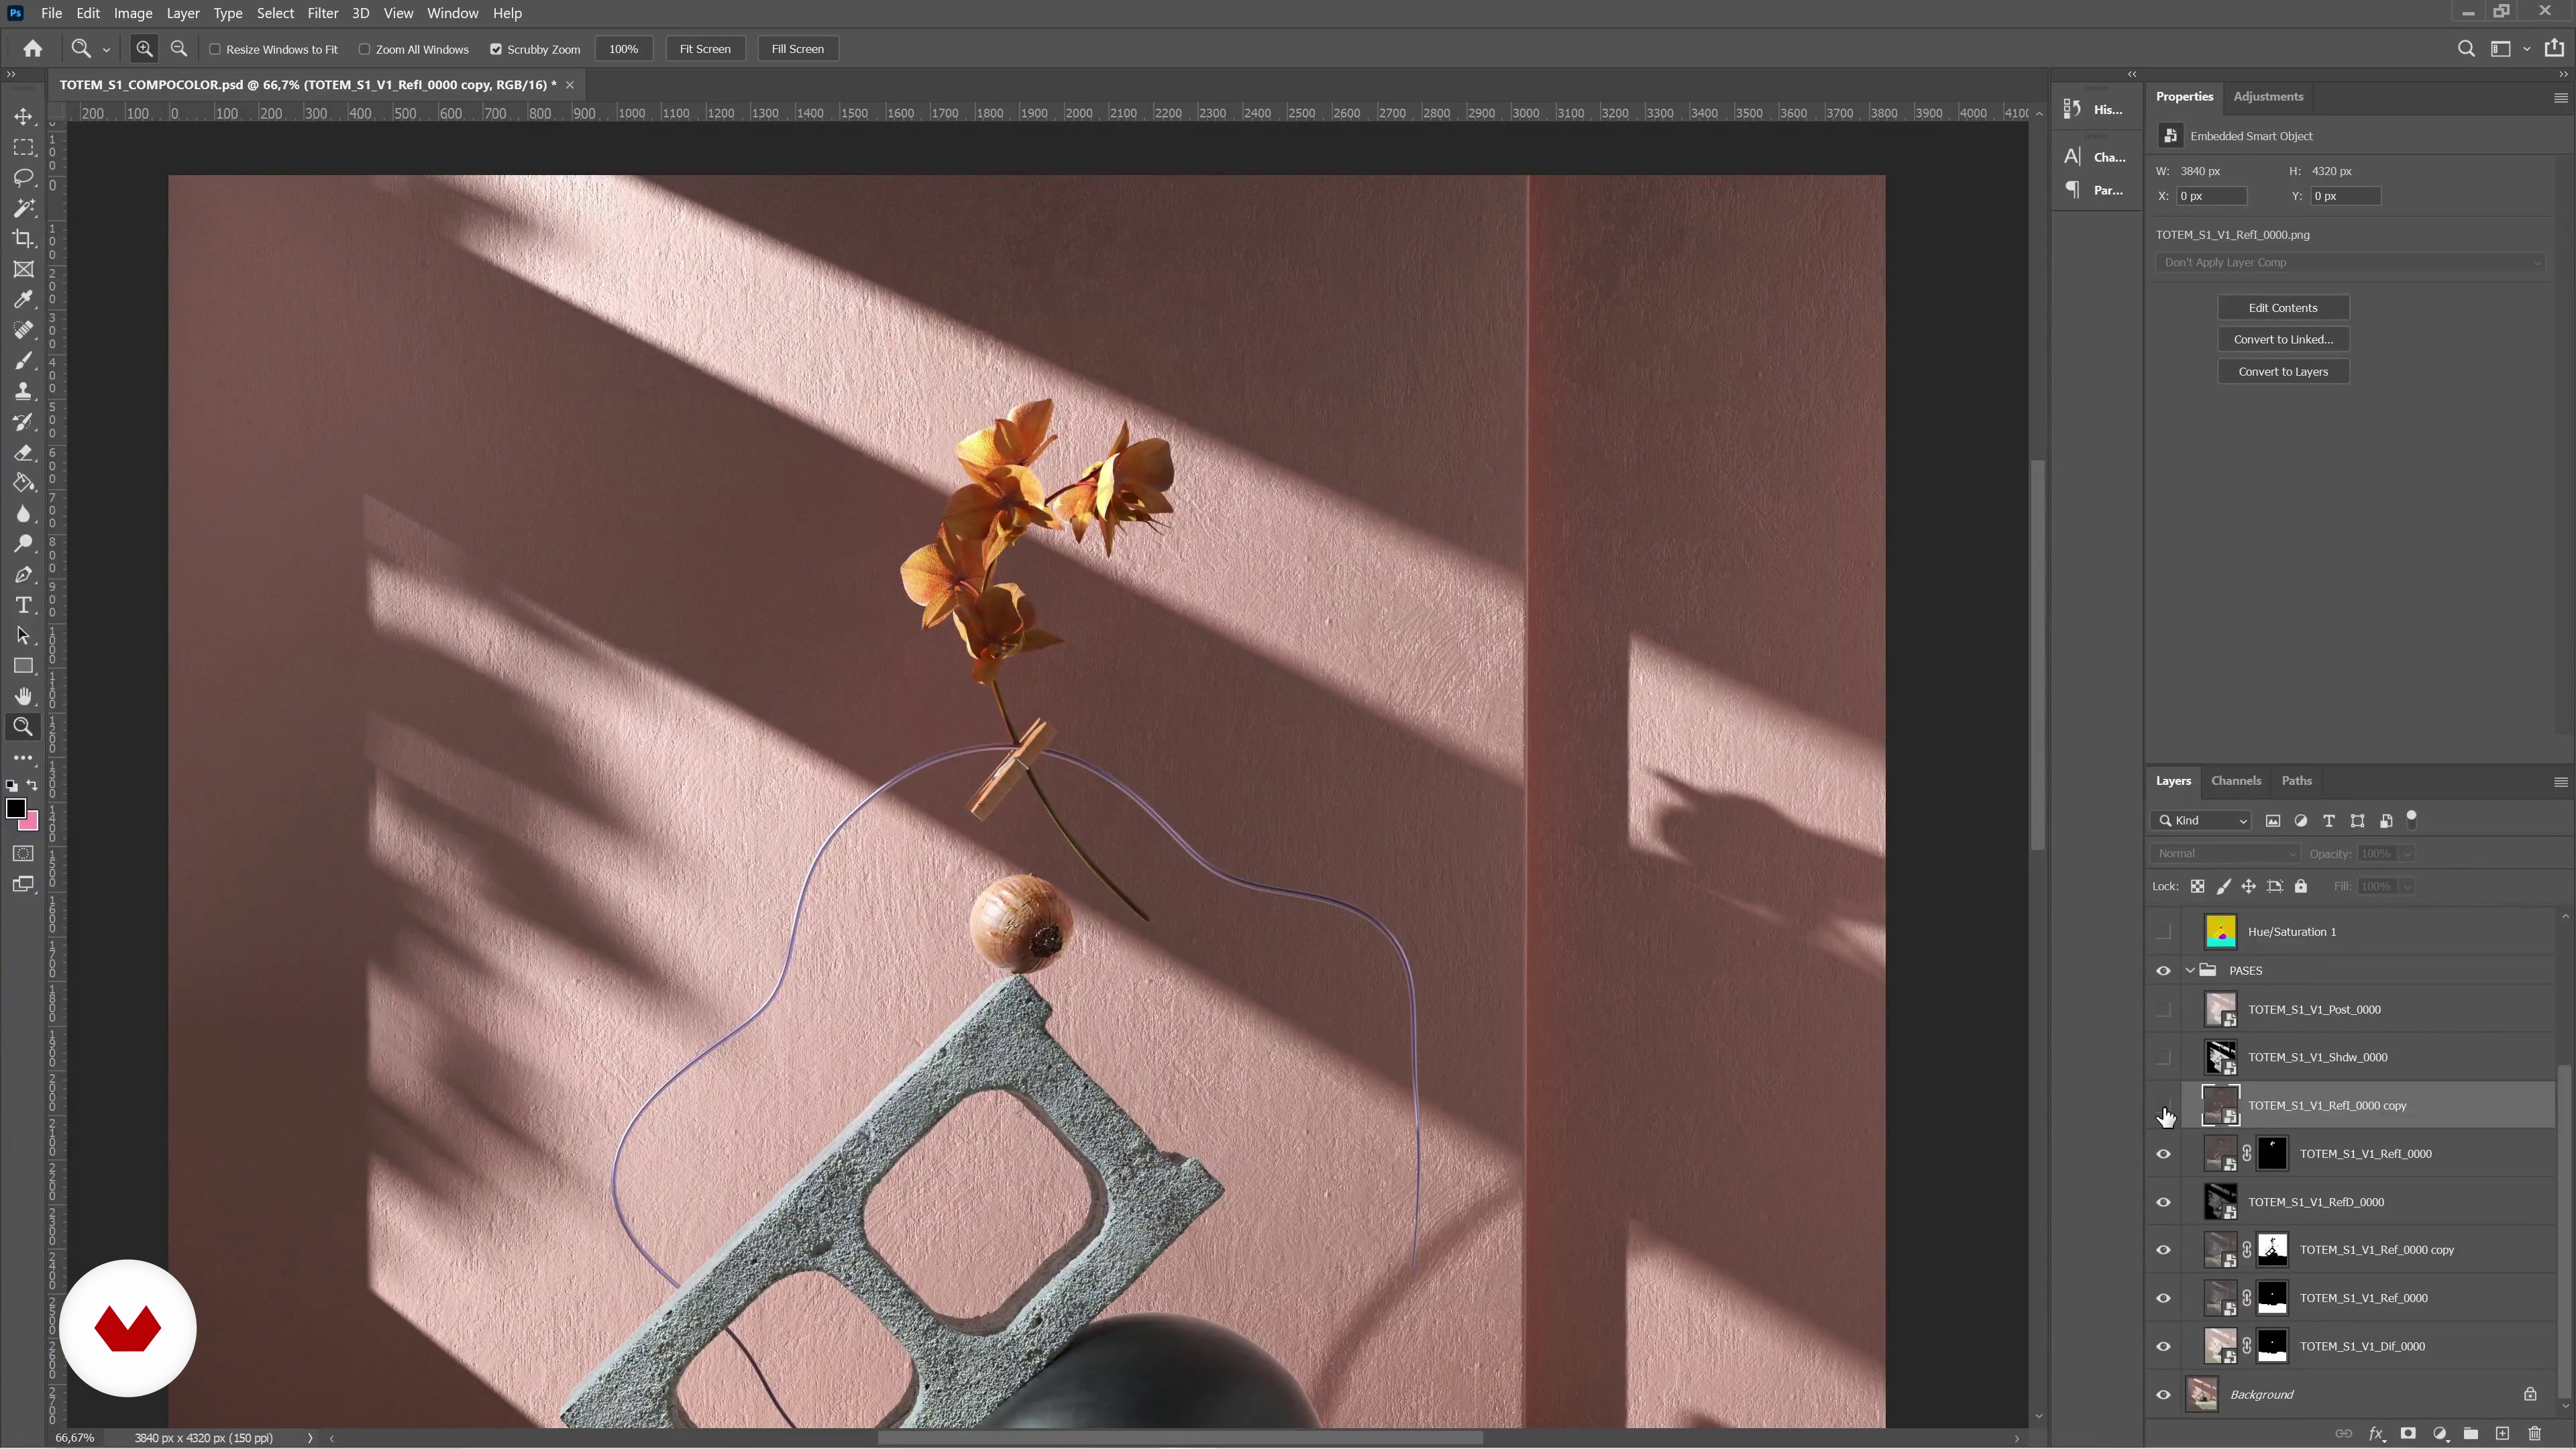
Task: Switch to the Channels tab
Action: click(2236, 781)
